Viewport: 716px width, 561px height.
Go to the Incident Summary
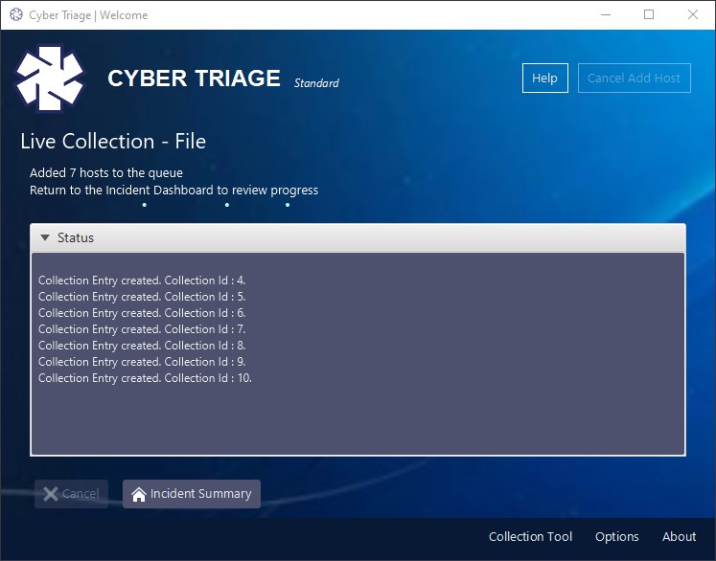[192, 494]
